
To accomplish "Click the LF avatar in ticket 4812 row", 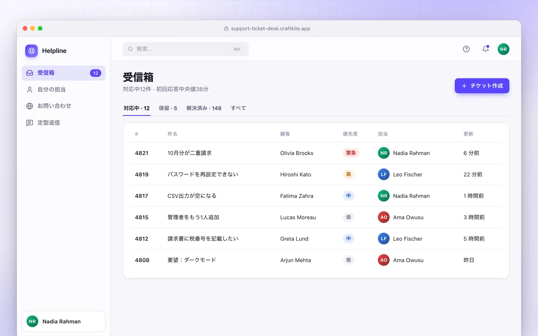I will coord(384,239).
